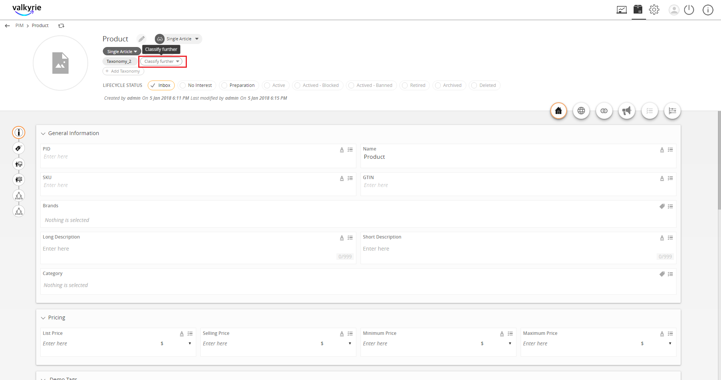Click the refresh icon beside Product breadcrumb

(61, 26)
